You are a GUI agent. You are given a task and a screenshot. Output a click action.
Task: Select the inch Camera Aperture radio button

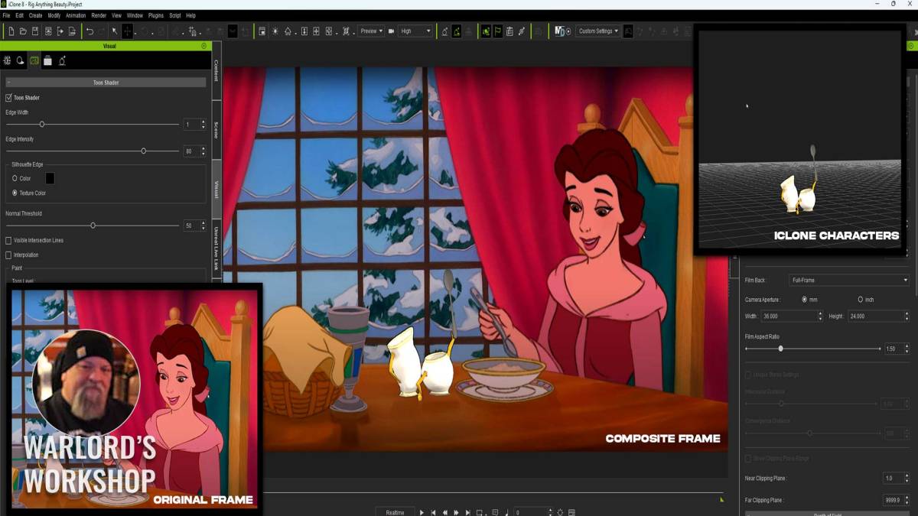tap(860, 299)
